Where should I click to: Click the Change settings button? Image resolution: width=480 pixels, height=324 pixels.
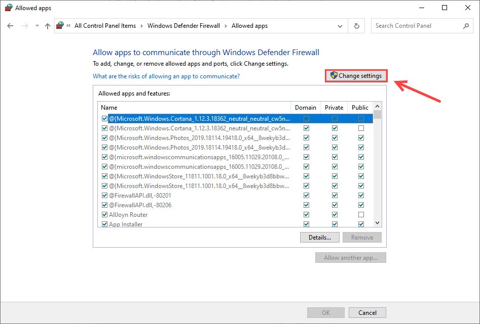[356, 76]
